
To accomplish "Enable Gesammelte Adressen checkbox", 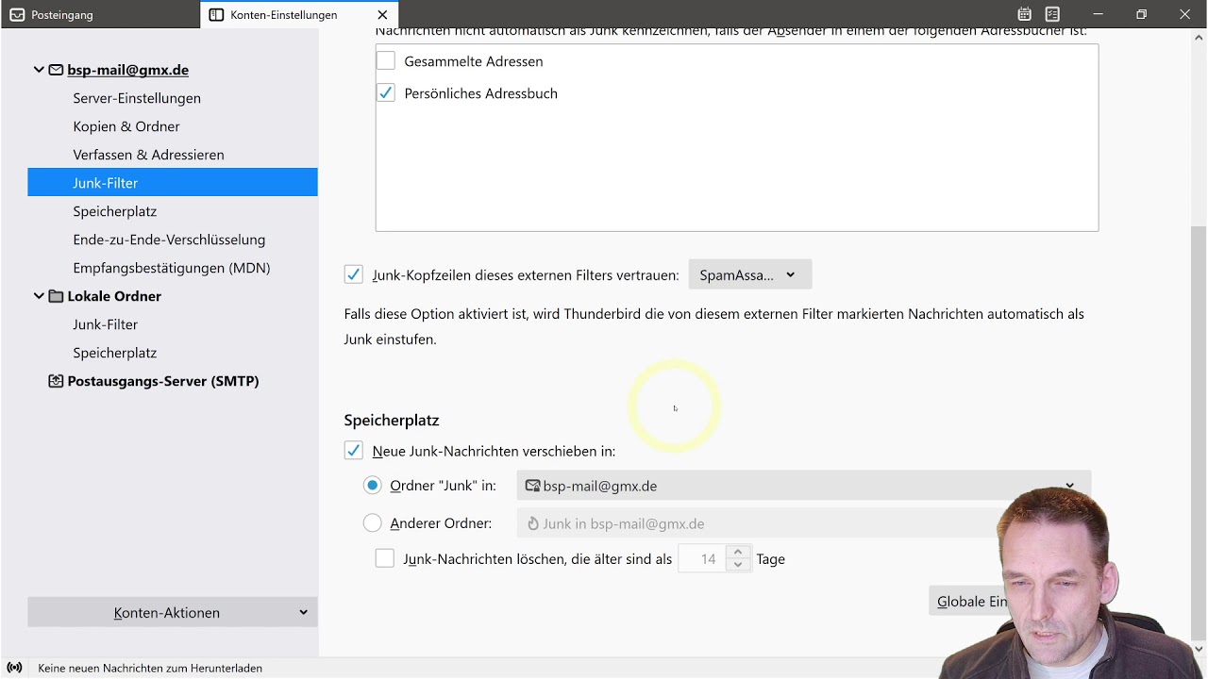I will [x=386, y=61].
